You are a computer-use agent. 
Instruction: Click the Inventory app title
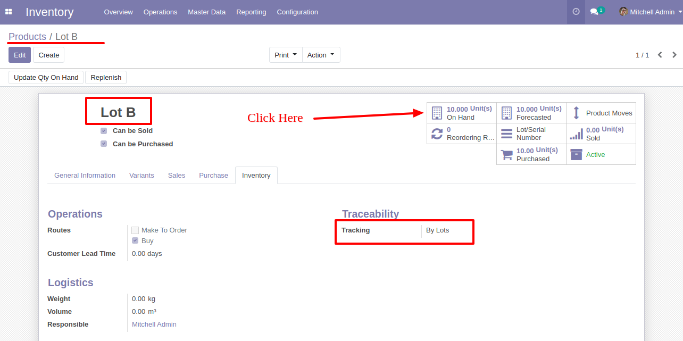click(x=49, y=12)
